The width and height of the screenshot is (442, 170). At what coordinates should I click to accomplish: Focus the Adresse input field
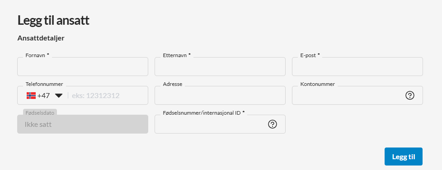point(220,95)
